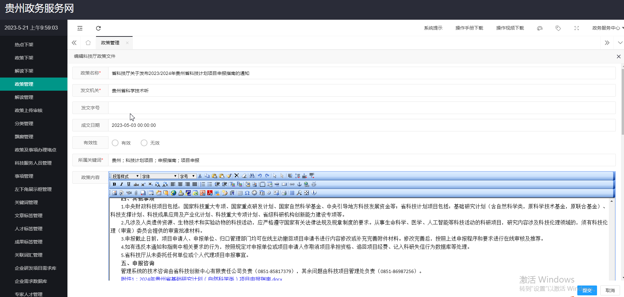Open the 字号 font size dropdown

click(x=188, y=176)
